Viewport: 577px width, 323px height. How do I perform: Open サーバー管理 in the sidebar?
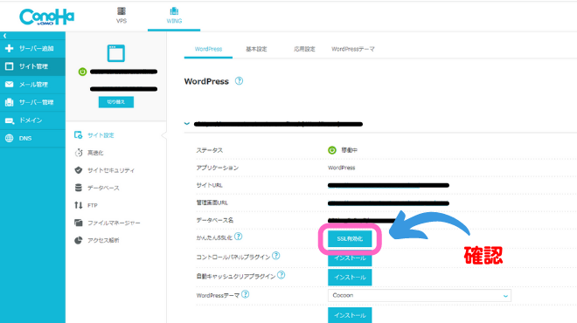32,102
